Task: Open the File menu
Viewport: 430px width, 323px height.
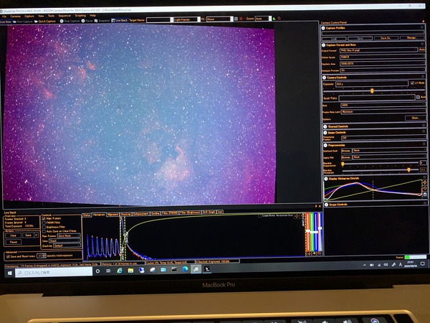Action: (4, 17)
